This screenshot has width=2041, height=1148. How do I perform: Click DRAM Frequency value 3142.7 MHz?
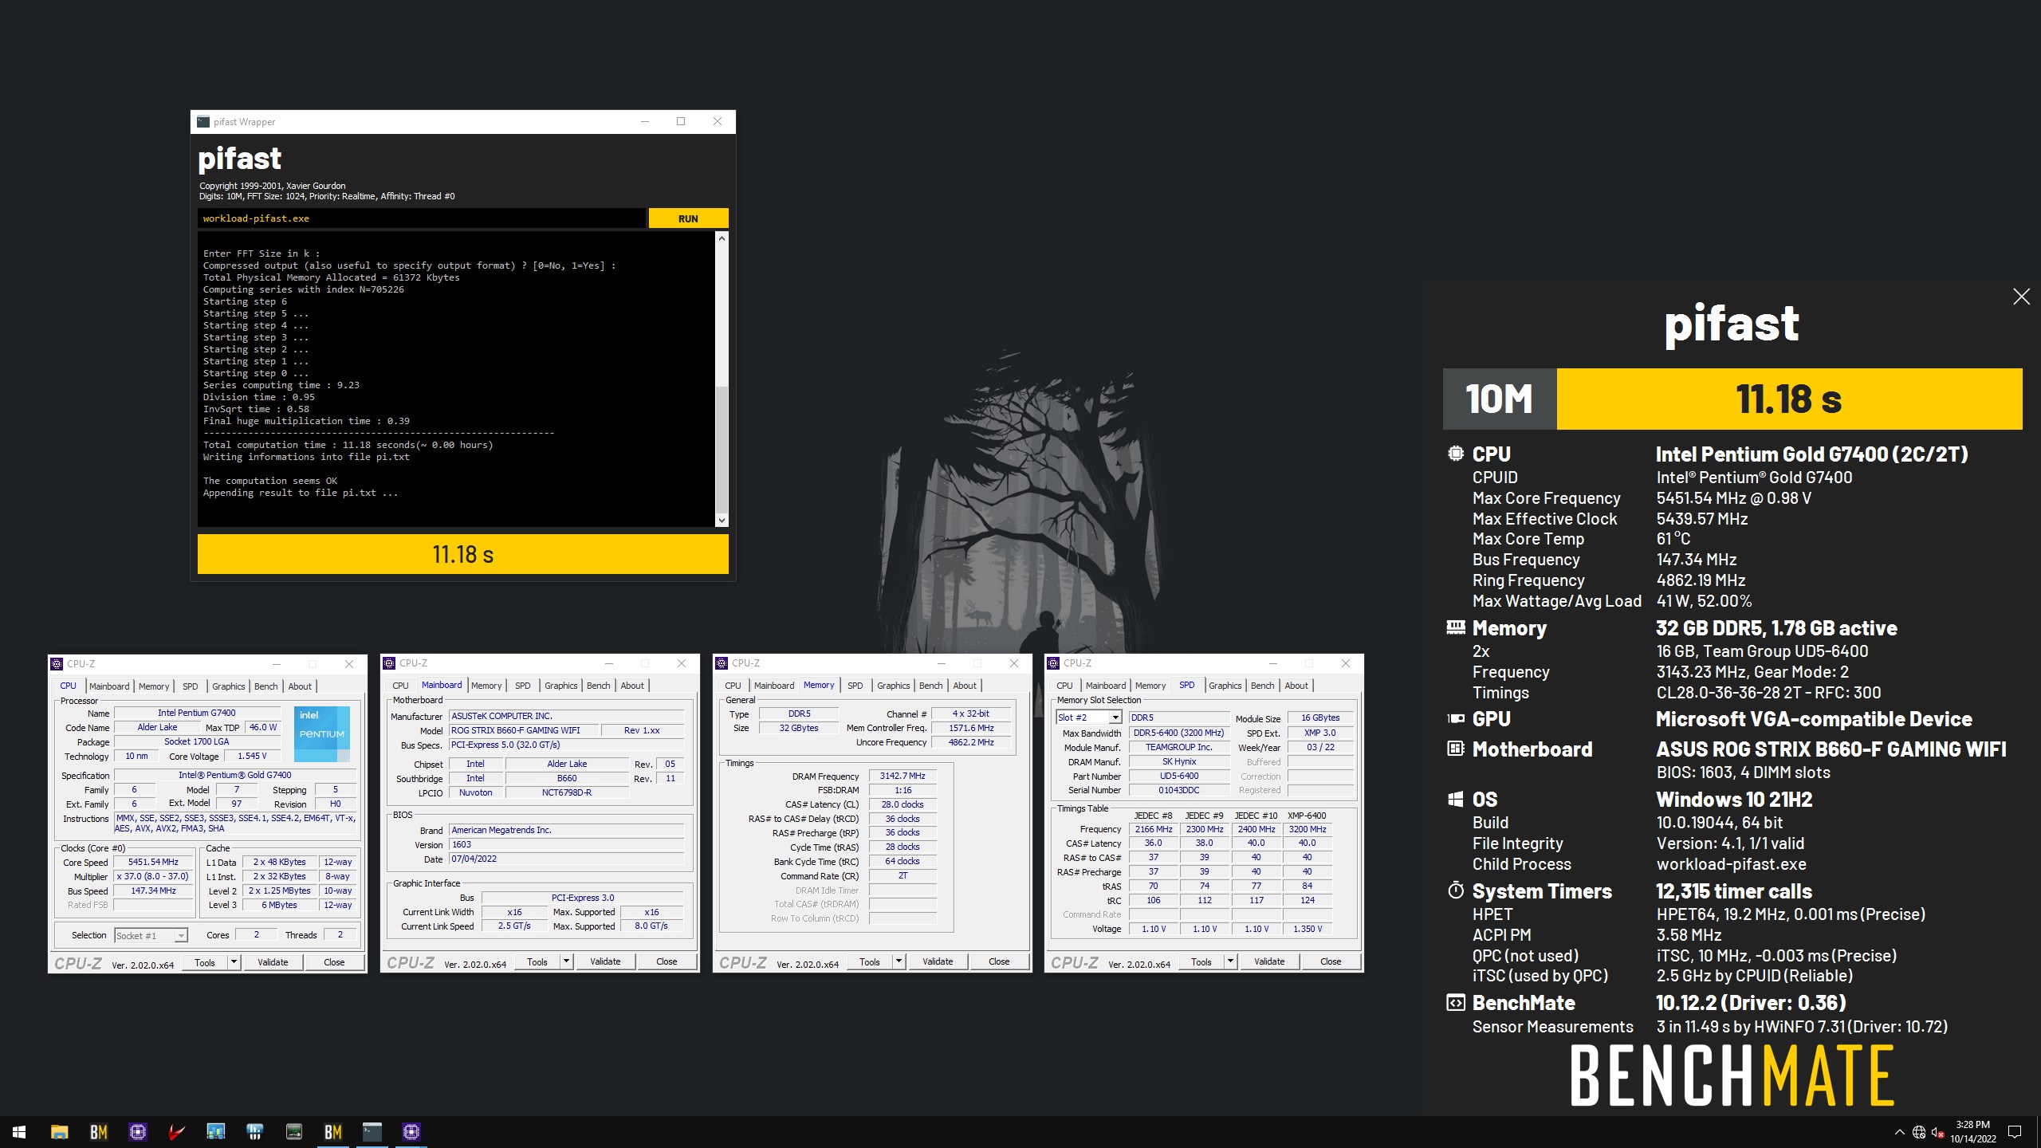click(x=903, y=776)
